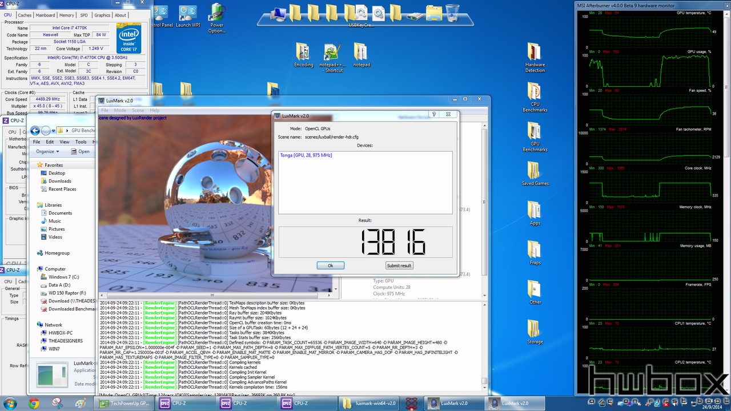Switch to the SPD tab in CPU-Z
The width and height of the screenshot is (731, 411).
84,15
